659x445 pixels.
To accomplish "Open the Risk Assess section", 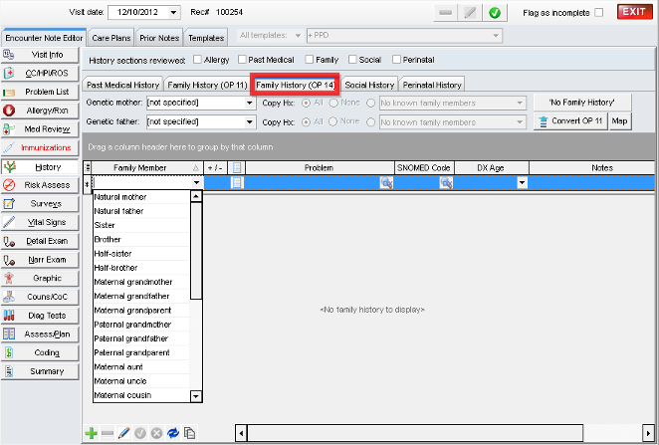I will point(40,185).
